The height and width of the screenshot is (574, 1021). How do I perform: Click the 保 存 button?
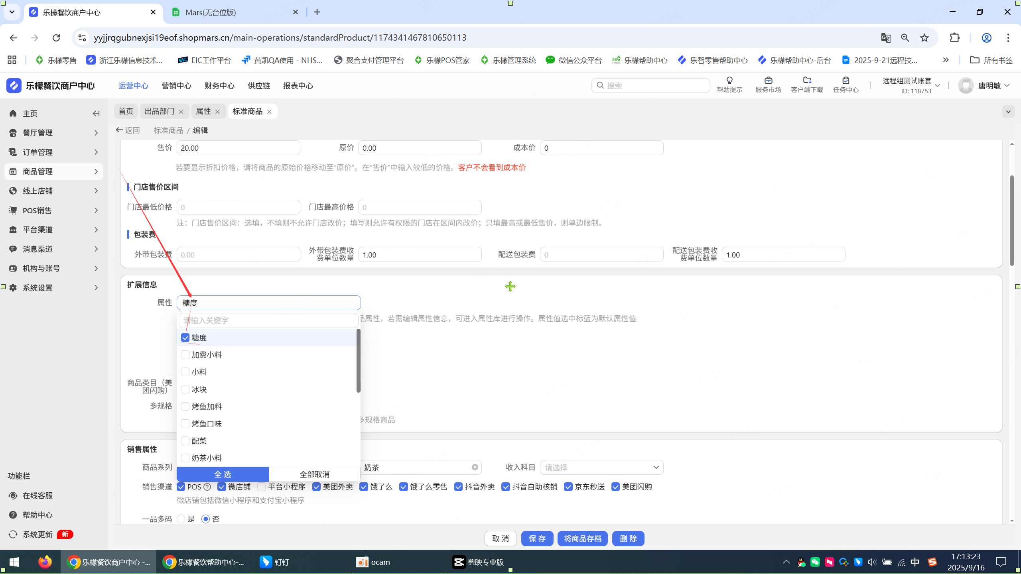pos(537,539)
